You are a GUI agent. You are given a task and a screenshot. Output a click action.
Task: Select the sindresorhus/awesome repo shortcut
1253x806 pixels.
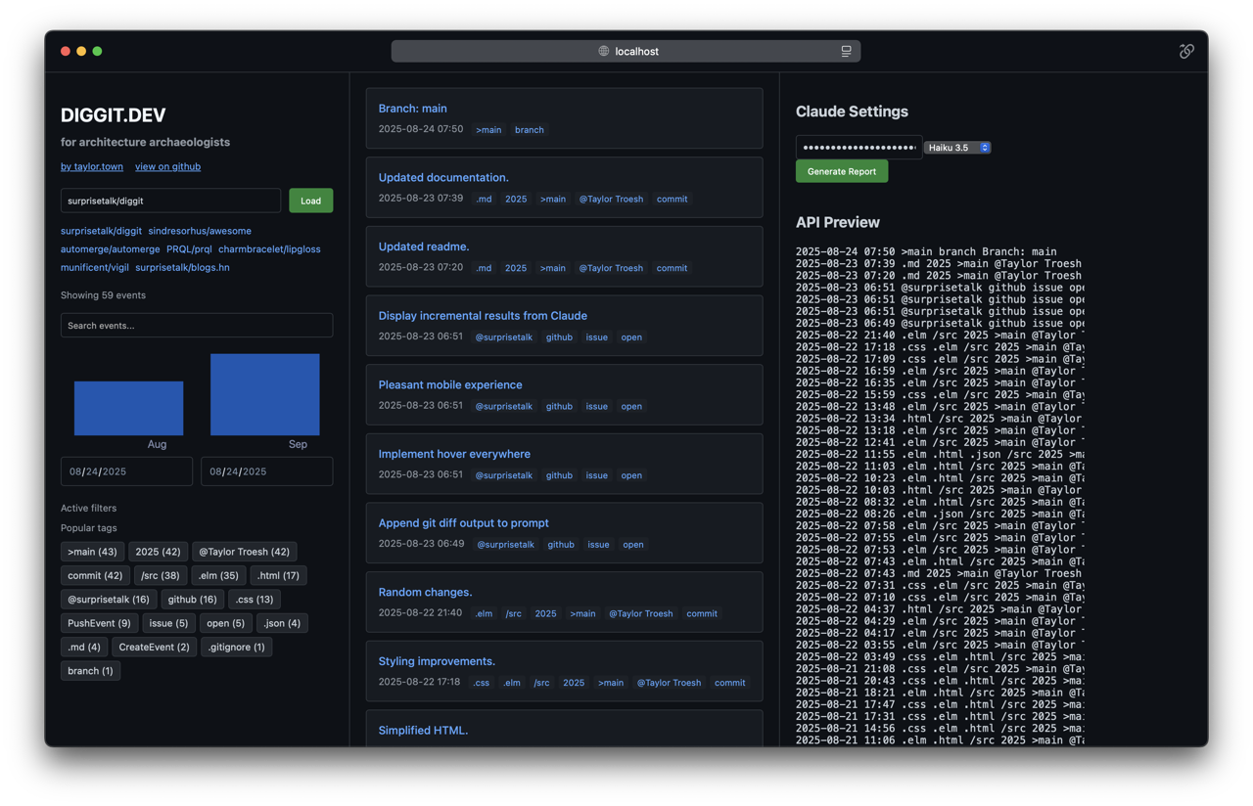coord(200,231)
